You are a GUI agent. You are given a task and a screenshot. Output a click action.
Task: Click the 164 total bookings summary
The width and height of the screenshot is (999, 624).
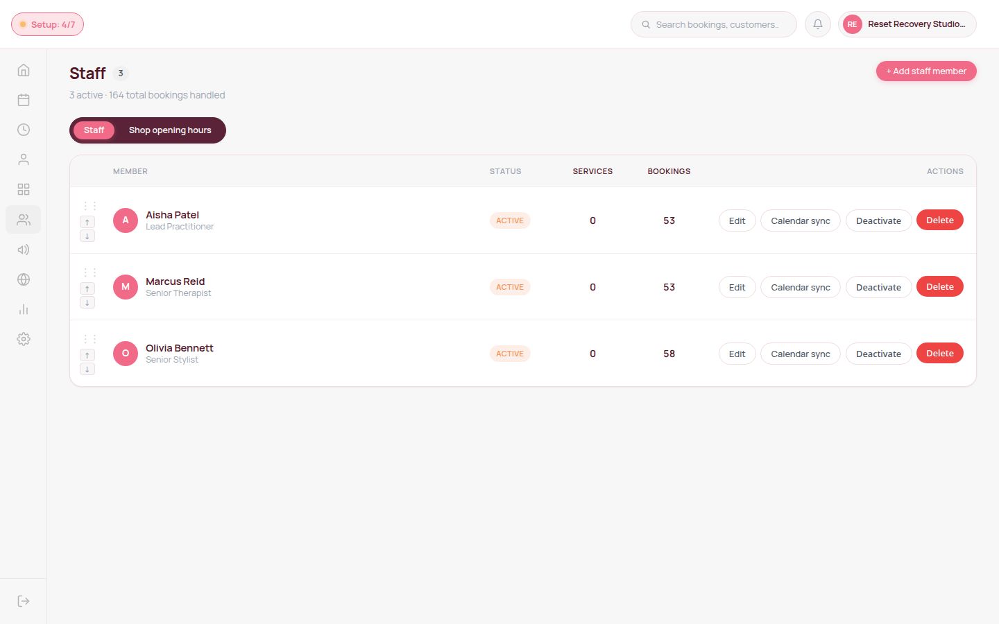(166, 95)
